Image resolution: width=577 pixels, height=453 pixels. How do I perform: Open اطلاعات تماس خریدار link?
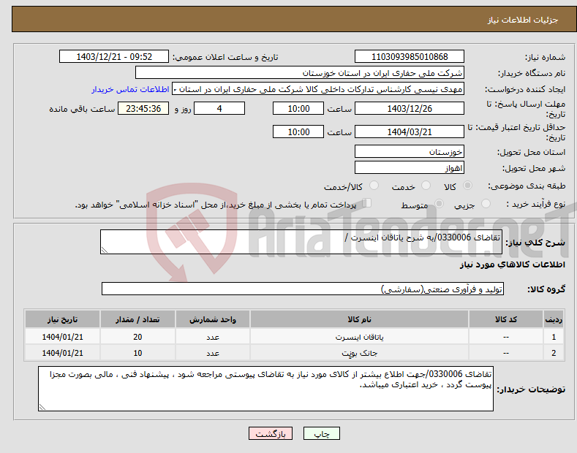(x=130, y=89)
